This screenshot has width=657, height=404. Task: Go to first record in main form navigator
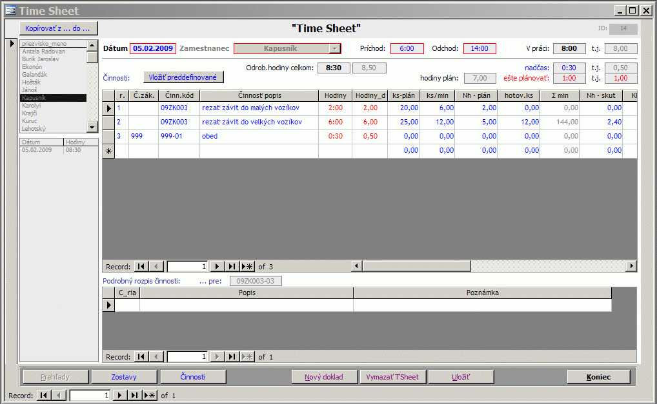(x=44, y=395)
